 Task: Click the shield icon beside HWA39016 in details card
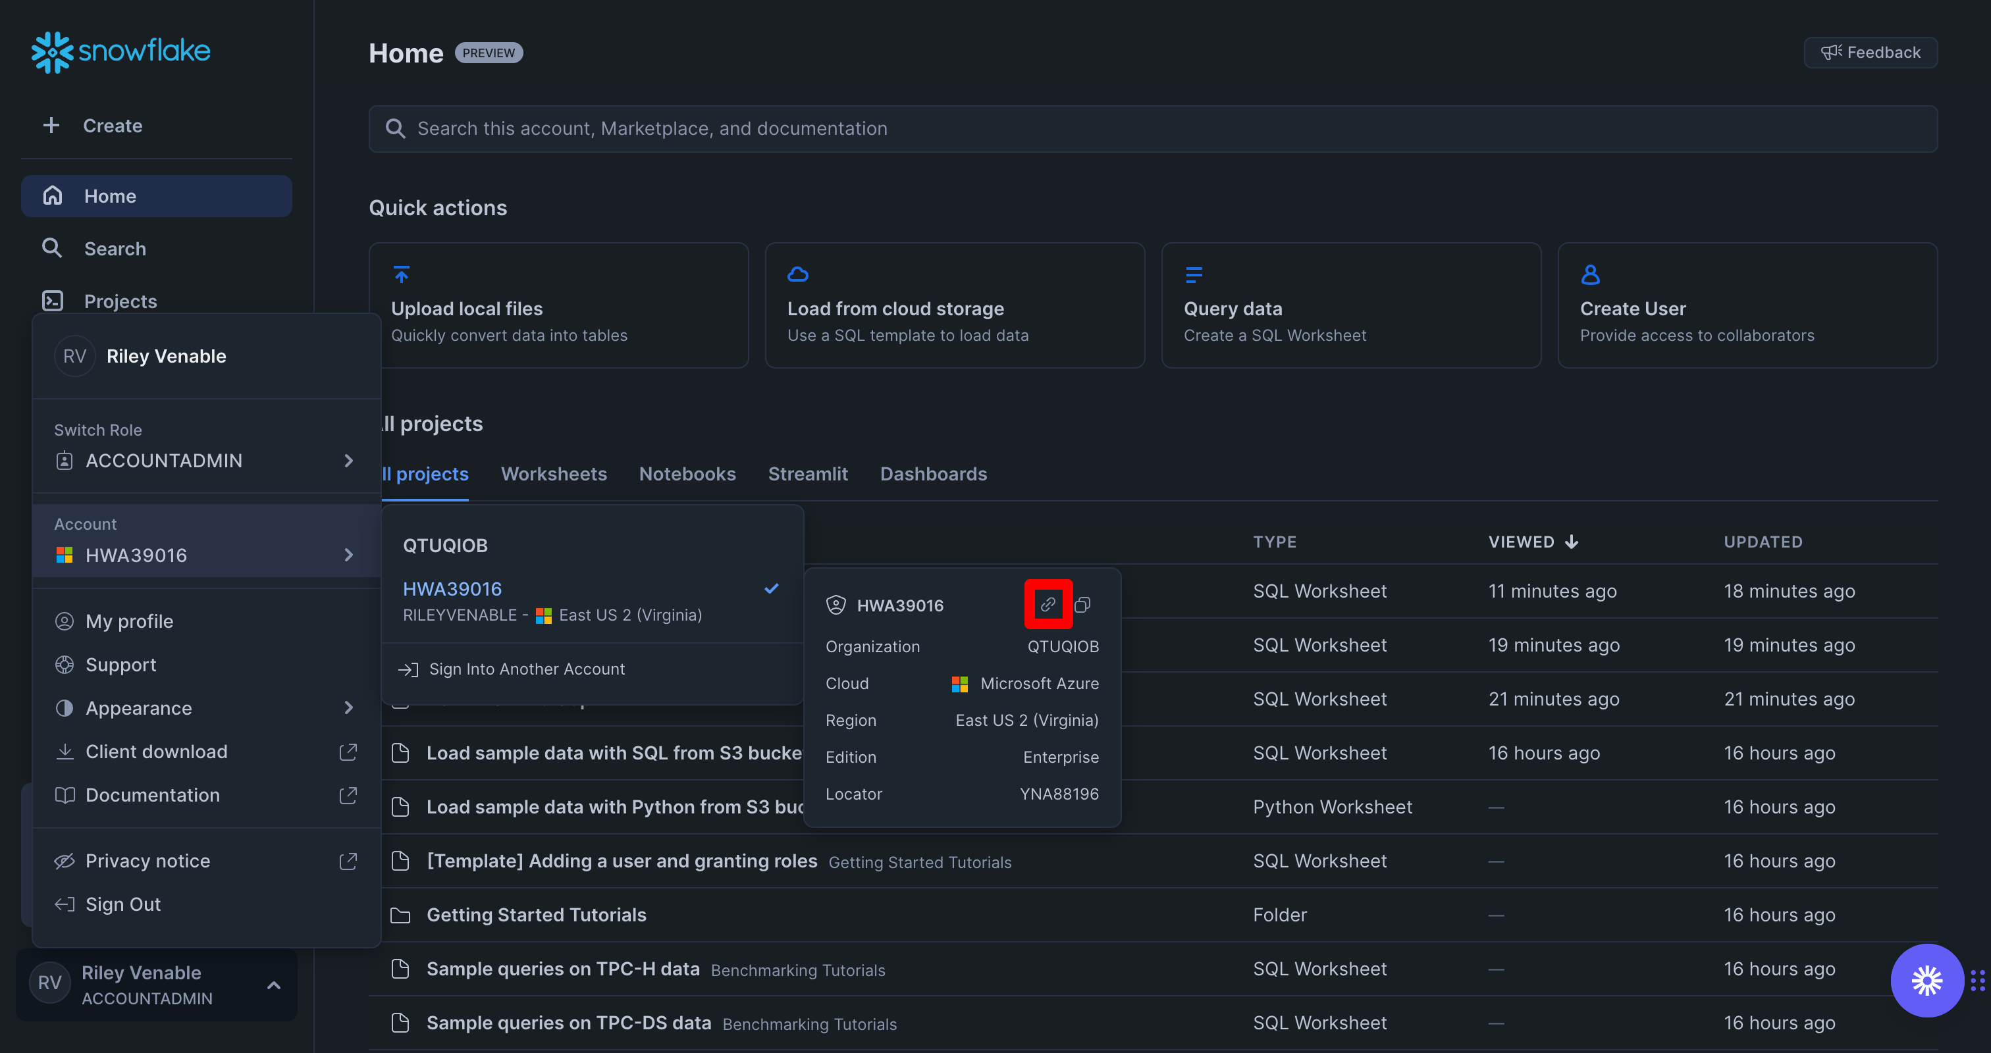(x=836, y=605)
